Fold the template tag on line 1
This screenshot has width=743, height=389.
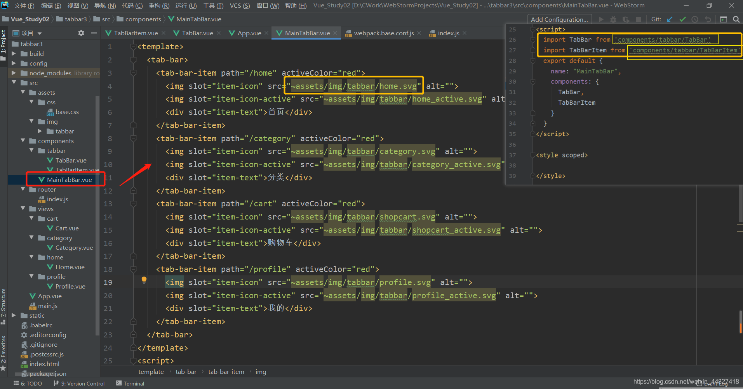134,47
